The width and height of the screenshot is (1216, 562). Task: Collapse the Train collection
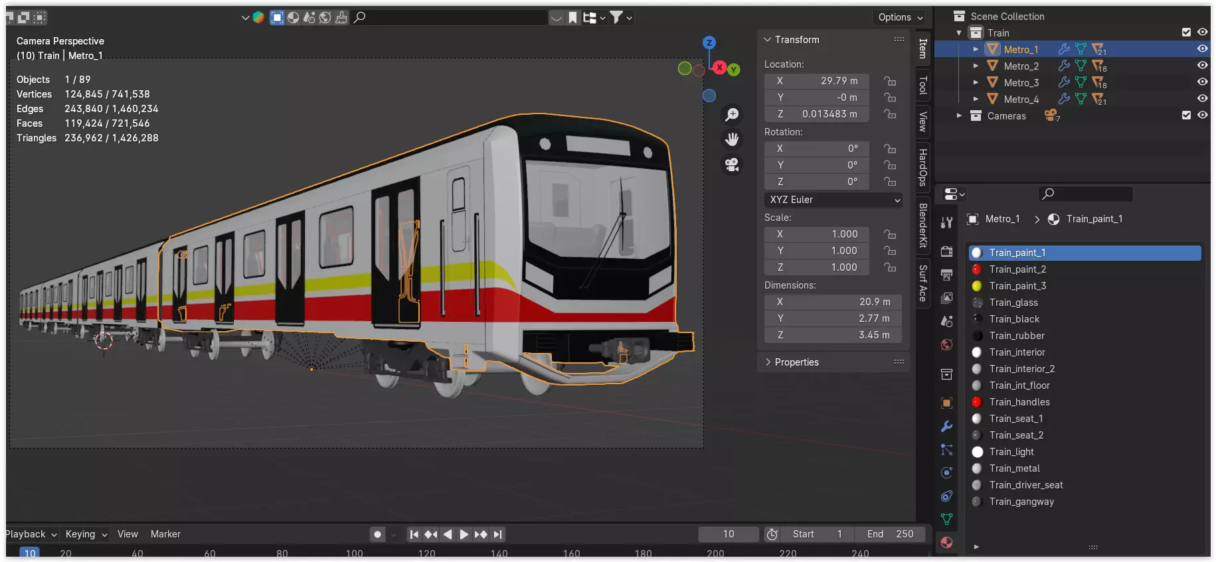(x=959, y=33)
